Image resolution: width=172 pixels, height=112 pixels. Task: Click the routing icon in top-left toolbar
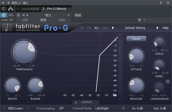tap(11, 9)
